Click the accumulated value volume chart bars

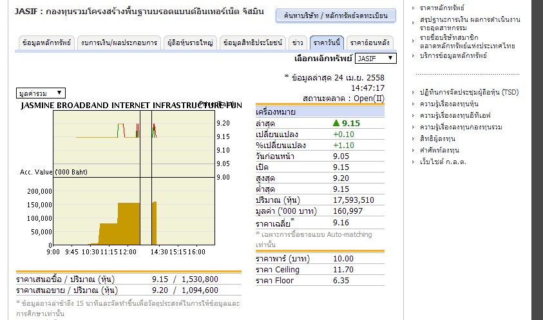click(122, 223)
